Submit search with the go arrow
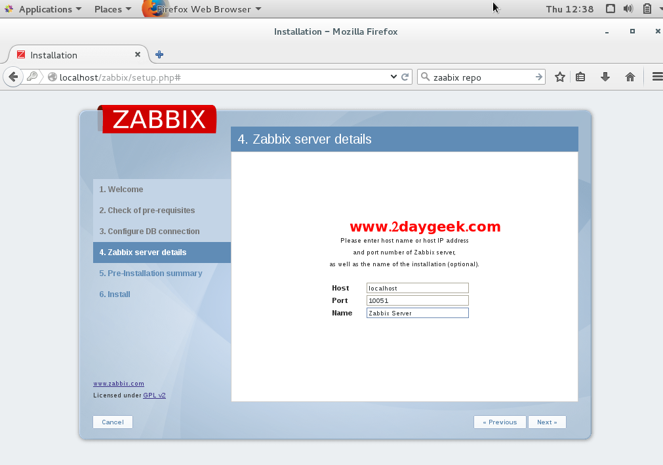Screen dimensions: 663x465 538,77
